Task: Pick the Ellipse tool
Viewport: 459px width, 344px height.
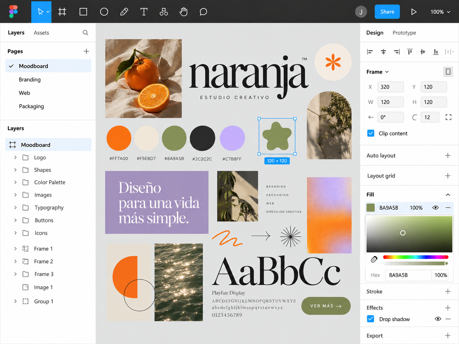Action: pyautogui.click(x=104, y=12)
